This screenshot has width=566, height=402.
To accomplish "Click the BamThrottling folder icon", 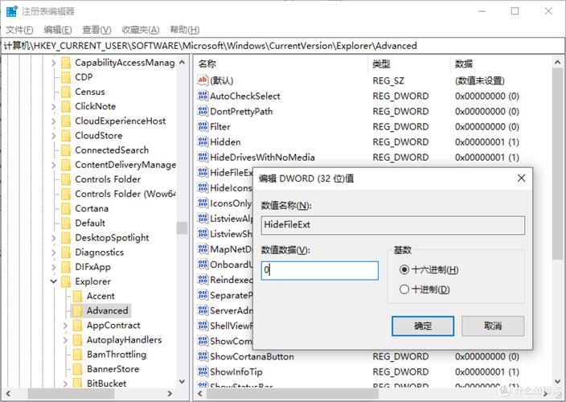I will (x=77, y=355).
